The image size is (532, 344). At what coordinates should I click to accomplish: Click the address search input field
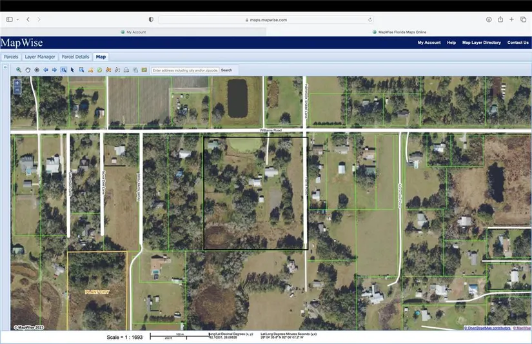[x=185, y=70]
